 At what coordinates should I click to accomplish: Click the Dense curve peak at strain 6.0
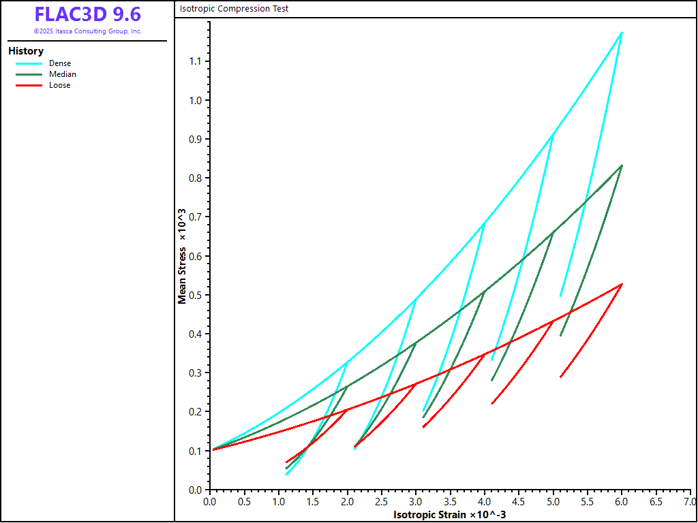(622, 32)
